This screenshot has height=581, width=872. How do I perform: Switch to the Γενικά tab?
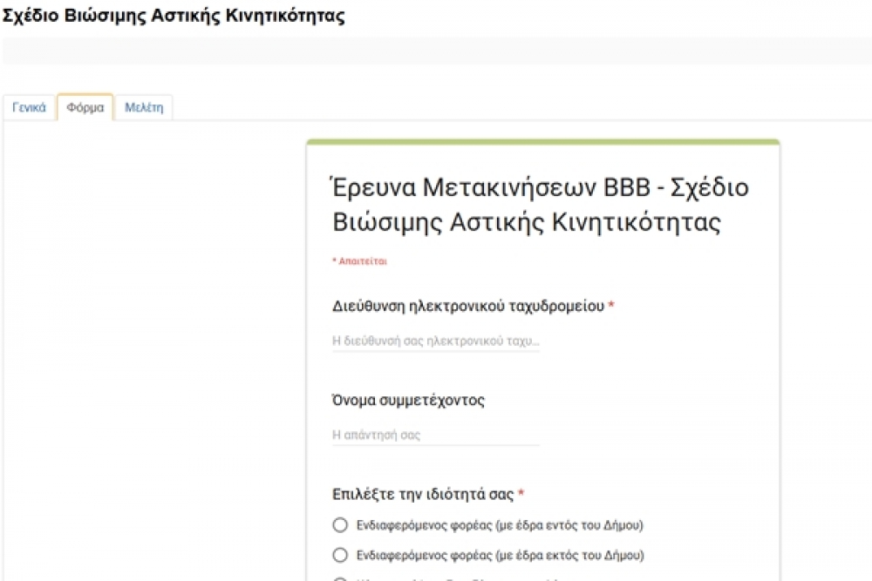tap(29, 108)
